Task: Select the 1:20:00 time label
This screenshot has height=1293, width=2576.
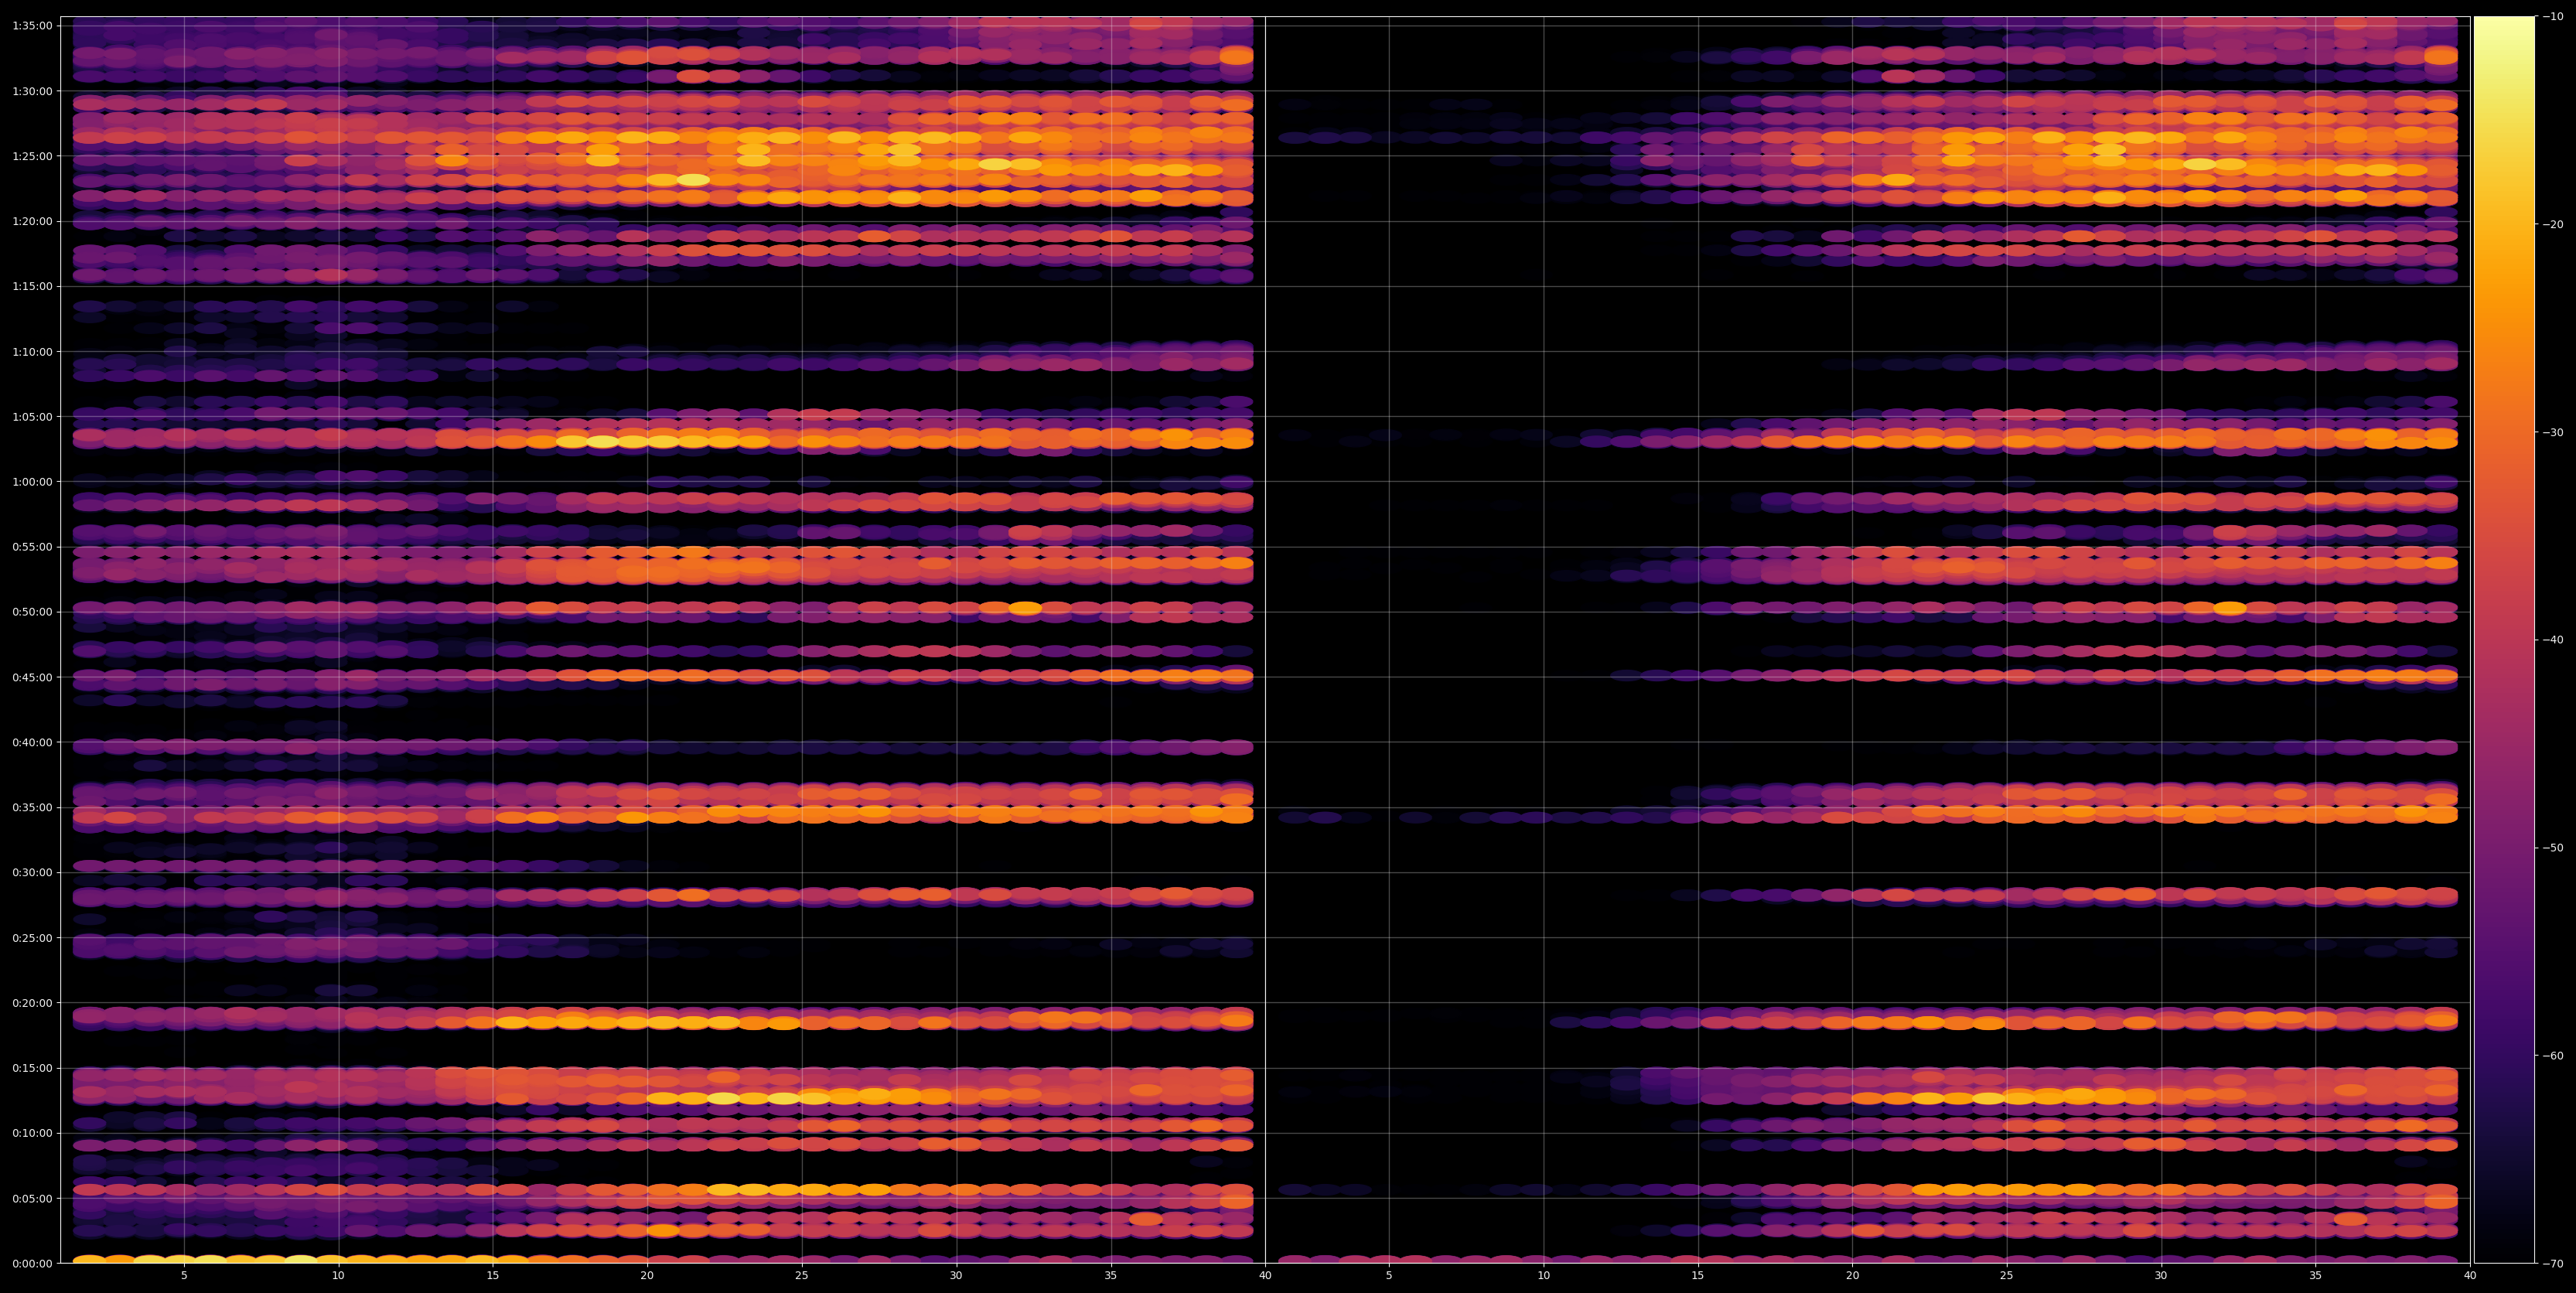Action: [x=32, y=221]
